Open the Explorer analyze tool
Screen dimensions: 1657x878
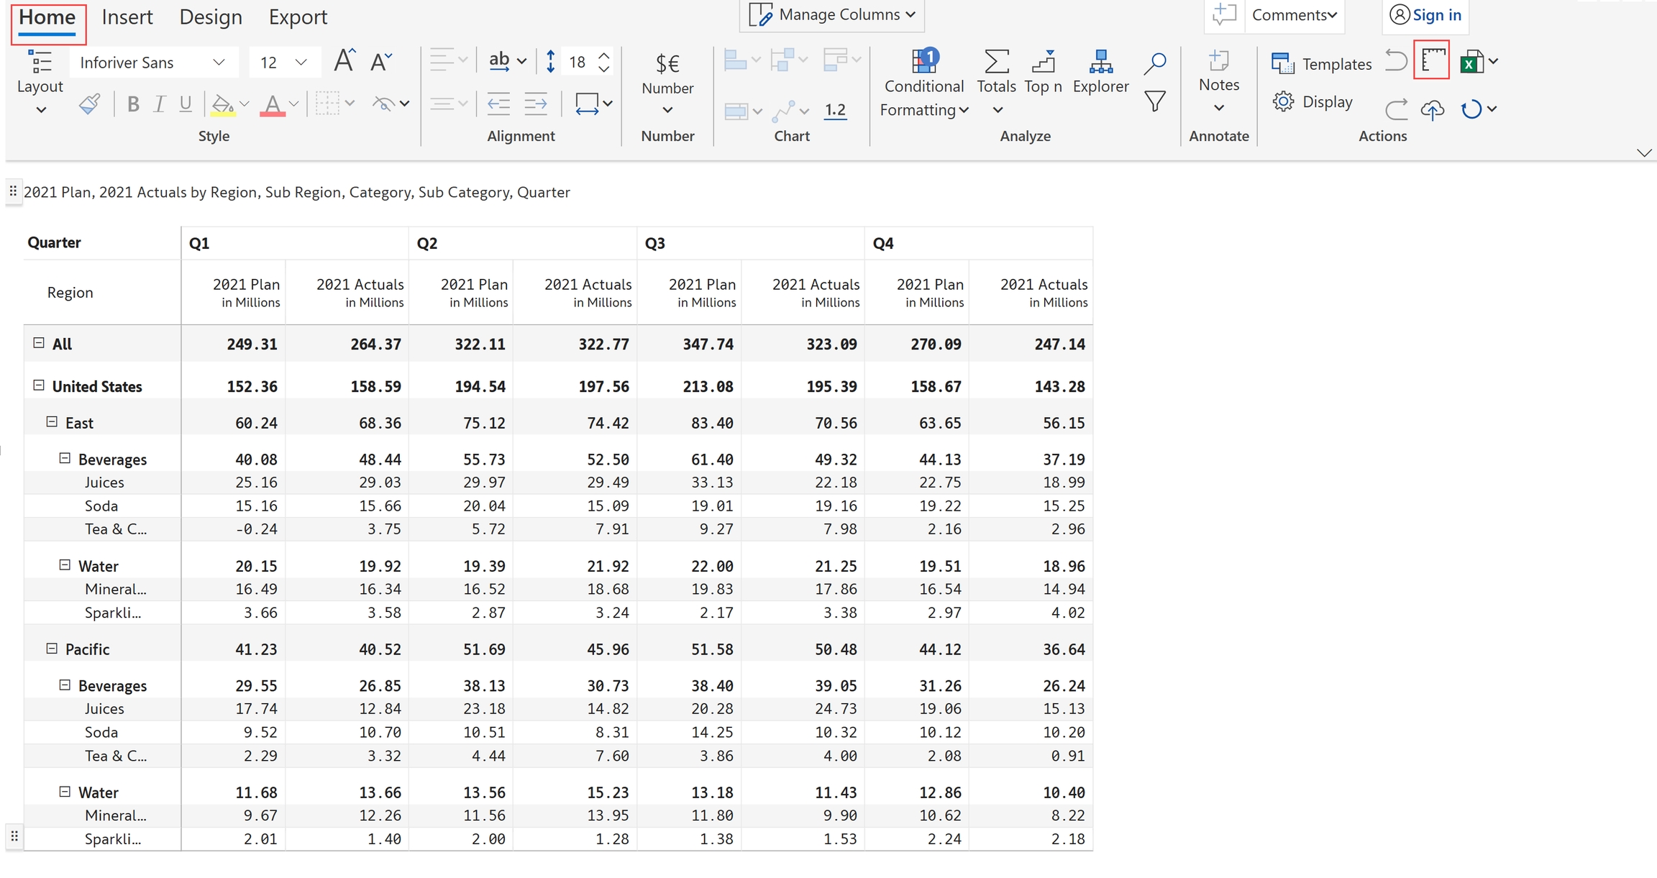coord(1100,71)
